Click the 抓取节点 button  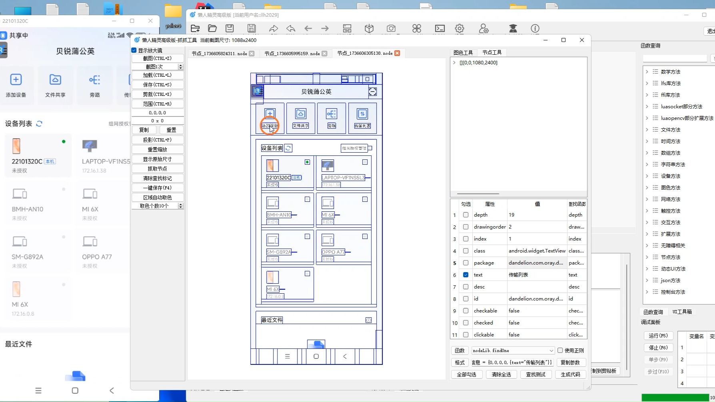(157, 169)
